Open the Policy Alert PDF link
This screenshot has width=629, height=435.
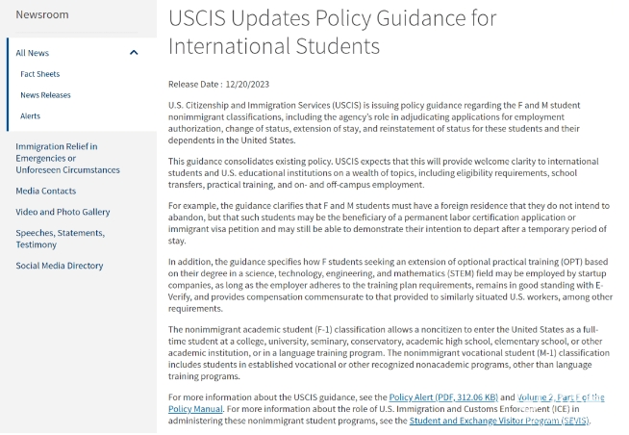pyautogui.click(x=443, y=397)
